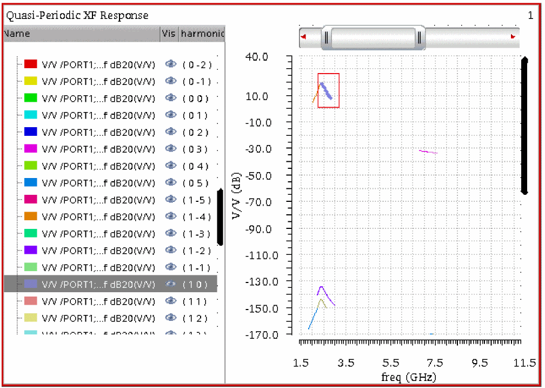Click the cyan swatch of (0 1) trace

31,115
